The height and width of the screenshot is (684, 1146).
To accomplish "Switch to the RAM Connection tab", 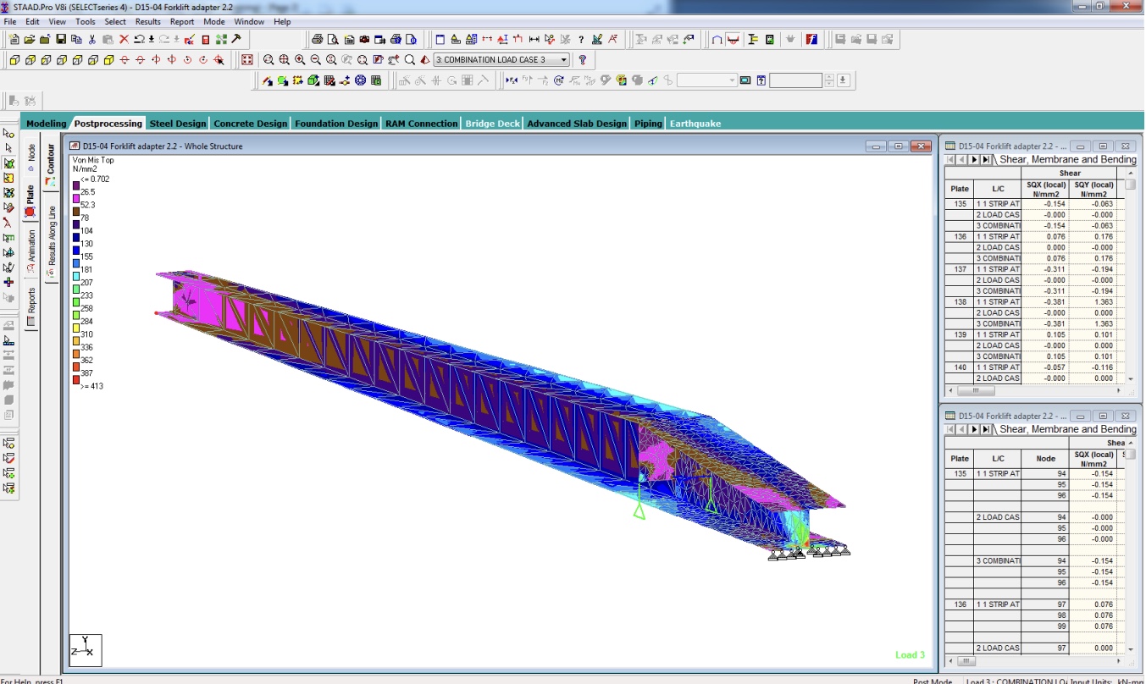I will click(421, 124).
